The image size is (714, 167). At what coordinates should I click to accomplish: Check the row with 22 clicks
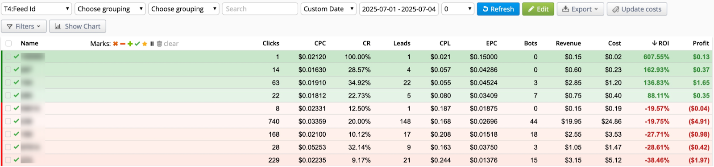pos(8,95)
